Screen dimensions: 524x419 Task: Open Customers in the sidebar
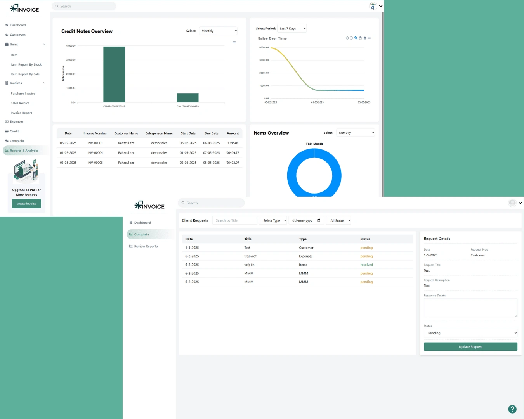pyautogui.click(x=17, y=35)
